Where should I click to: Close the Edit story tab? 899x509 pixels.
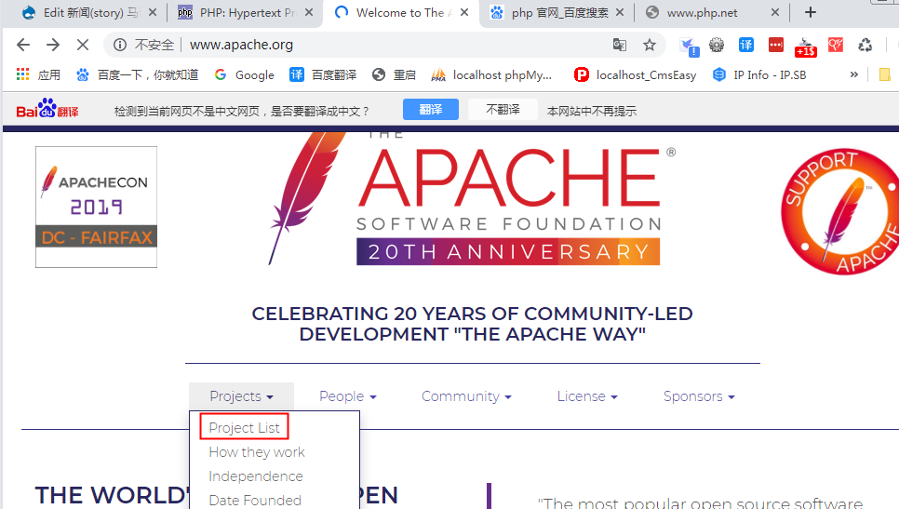pos(152,12)
